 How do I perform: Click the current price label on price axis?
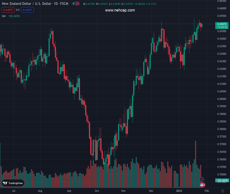click(x=222, y=24)
